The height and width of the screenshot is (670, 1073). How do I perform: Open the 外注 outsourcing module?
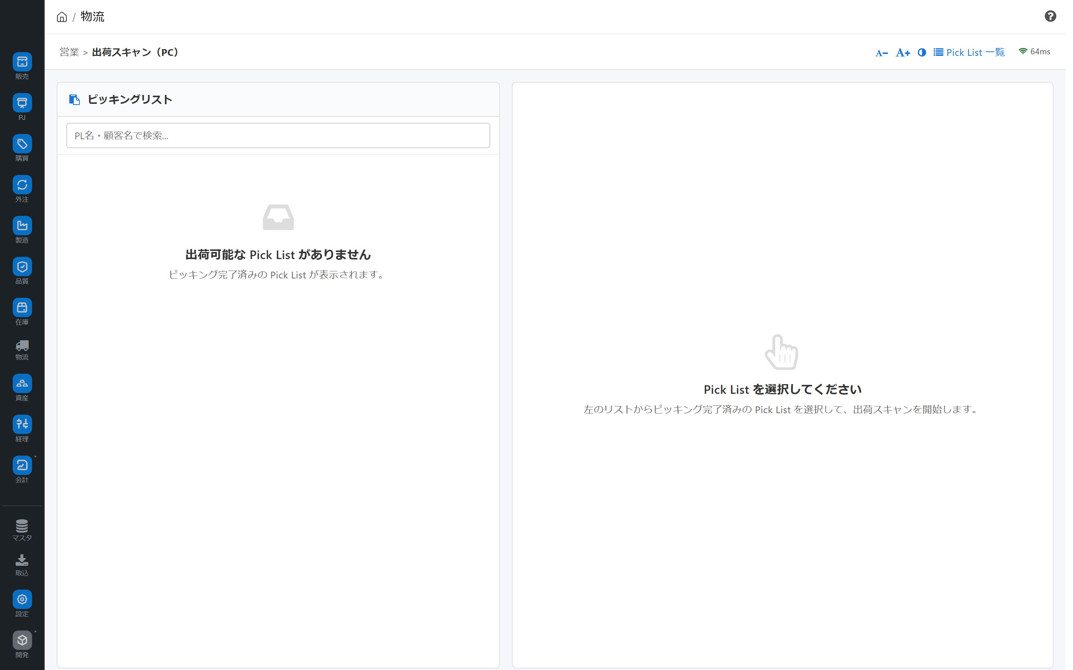pyautogui.click(x=22, y=189)
